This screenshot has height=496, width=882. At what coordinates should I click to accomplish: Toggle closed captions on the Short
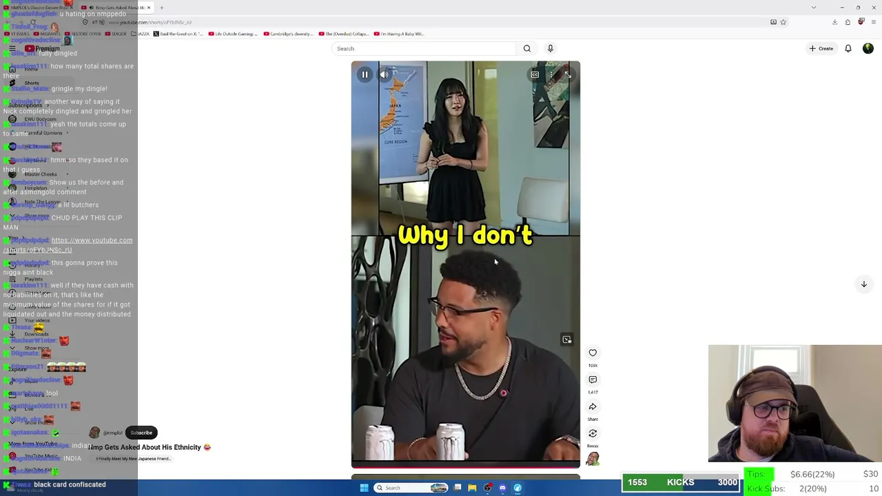(x=535, y=74)
